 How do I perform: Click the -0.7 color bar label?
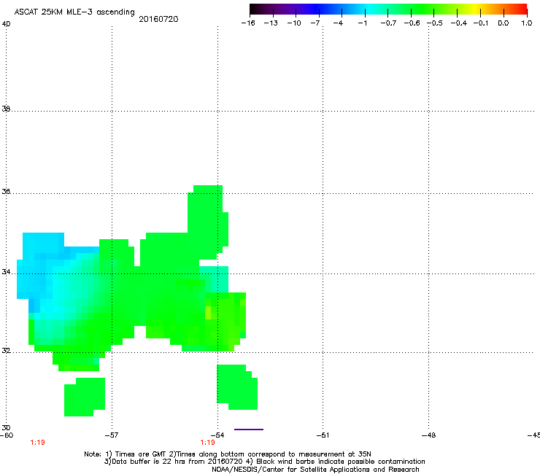pos(388,23)
